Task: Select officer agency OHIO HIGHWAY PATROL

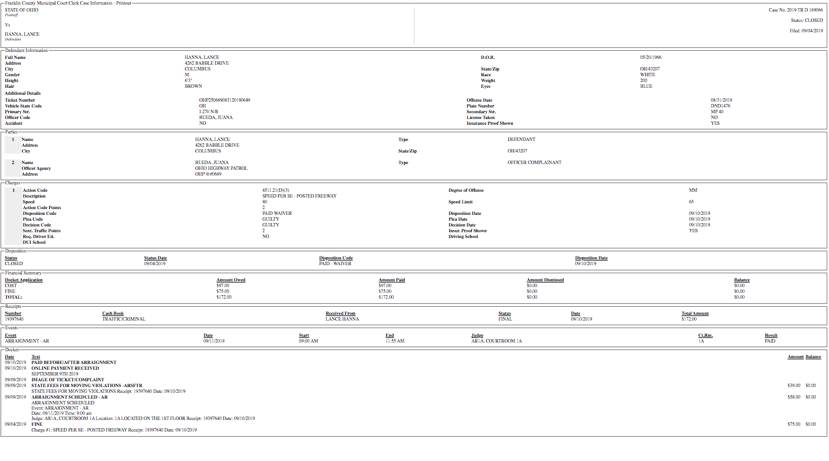Action: (221, 168)
